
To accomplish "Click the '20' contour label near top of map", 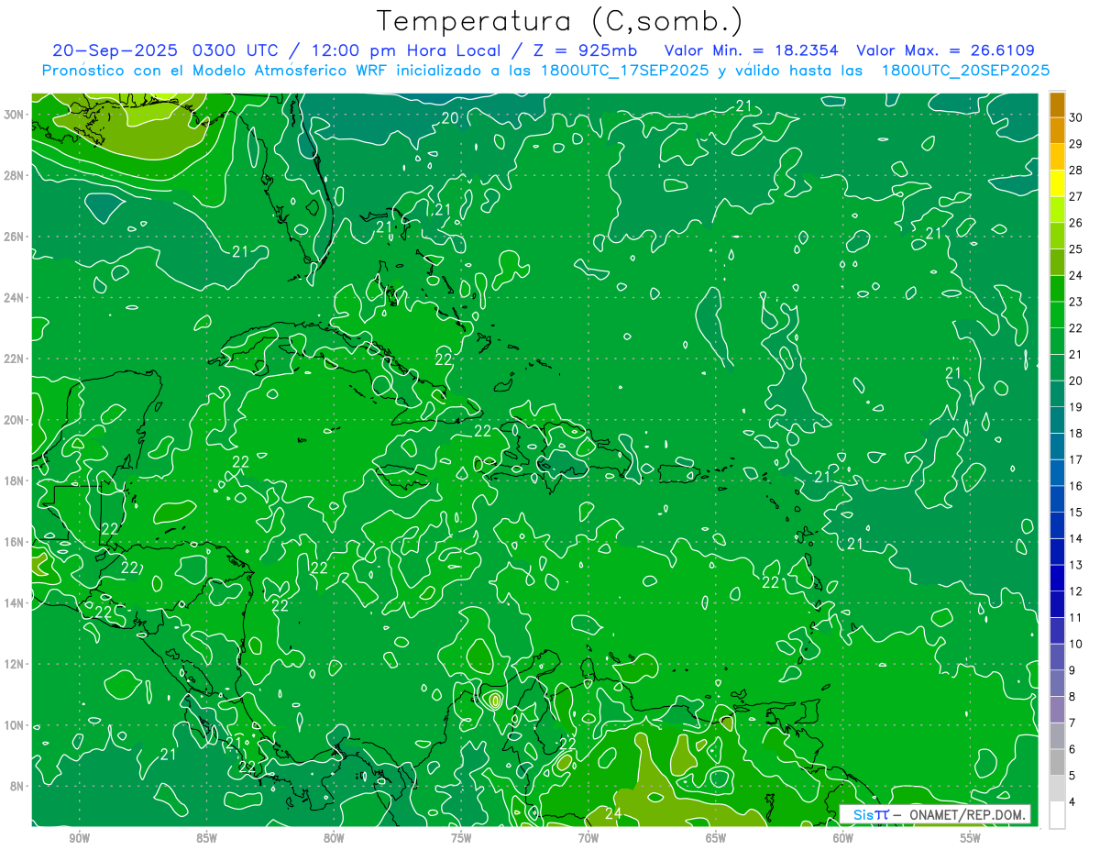I will [450, 117].
